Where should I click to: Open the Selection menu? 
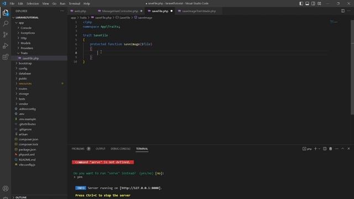coord(33,4)
